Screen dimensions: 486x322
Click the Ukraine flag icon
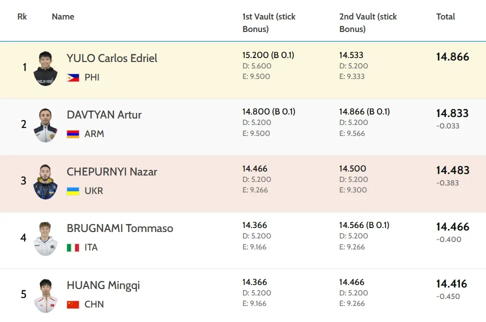(x=73, y=191)
